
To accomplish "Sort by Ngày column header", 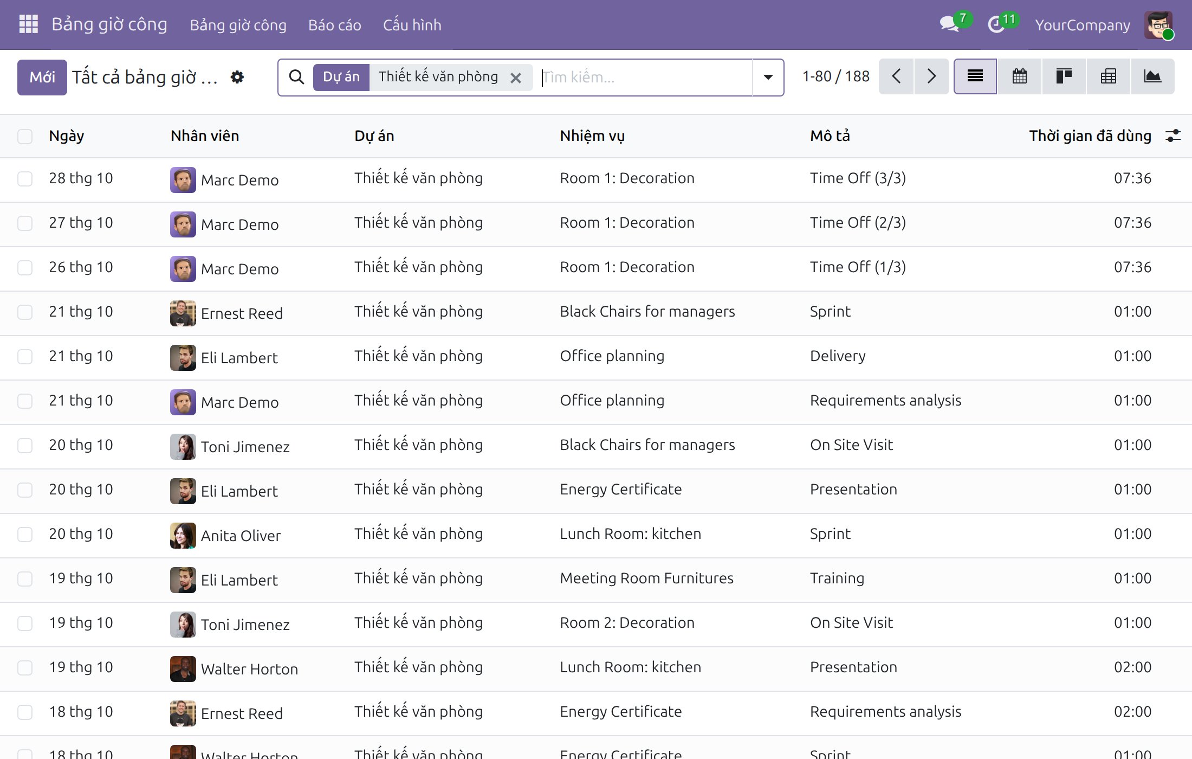I will point(66,136).
